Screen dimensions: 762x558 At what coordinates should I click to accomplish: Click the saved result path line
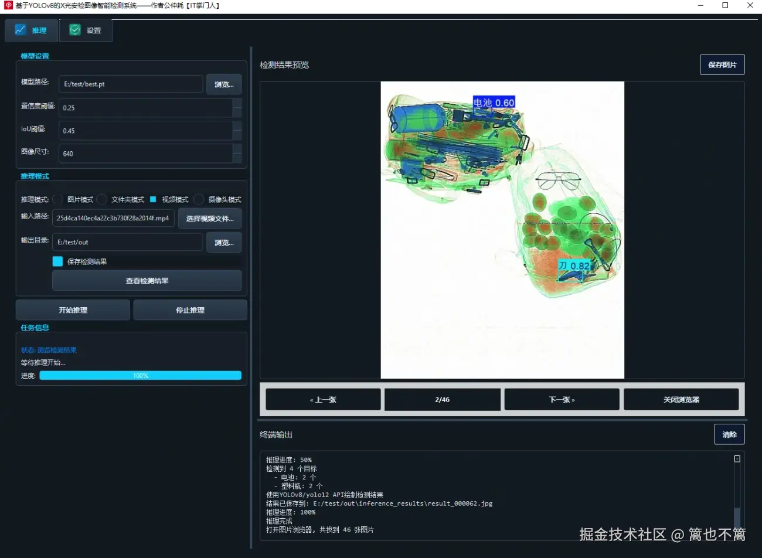[379, 503]
